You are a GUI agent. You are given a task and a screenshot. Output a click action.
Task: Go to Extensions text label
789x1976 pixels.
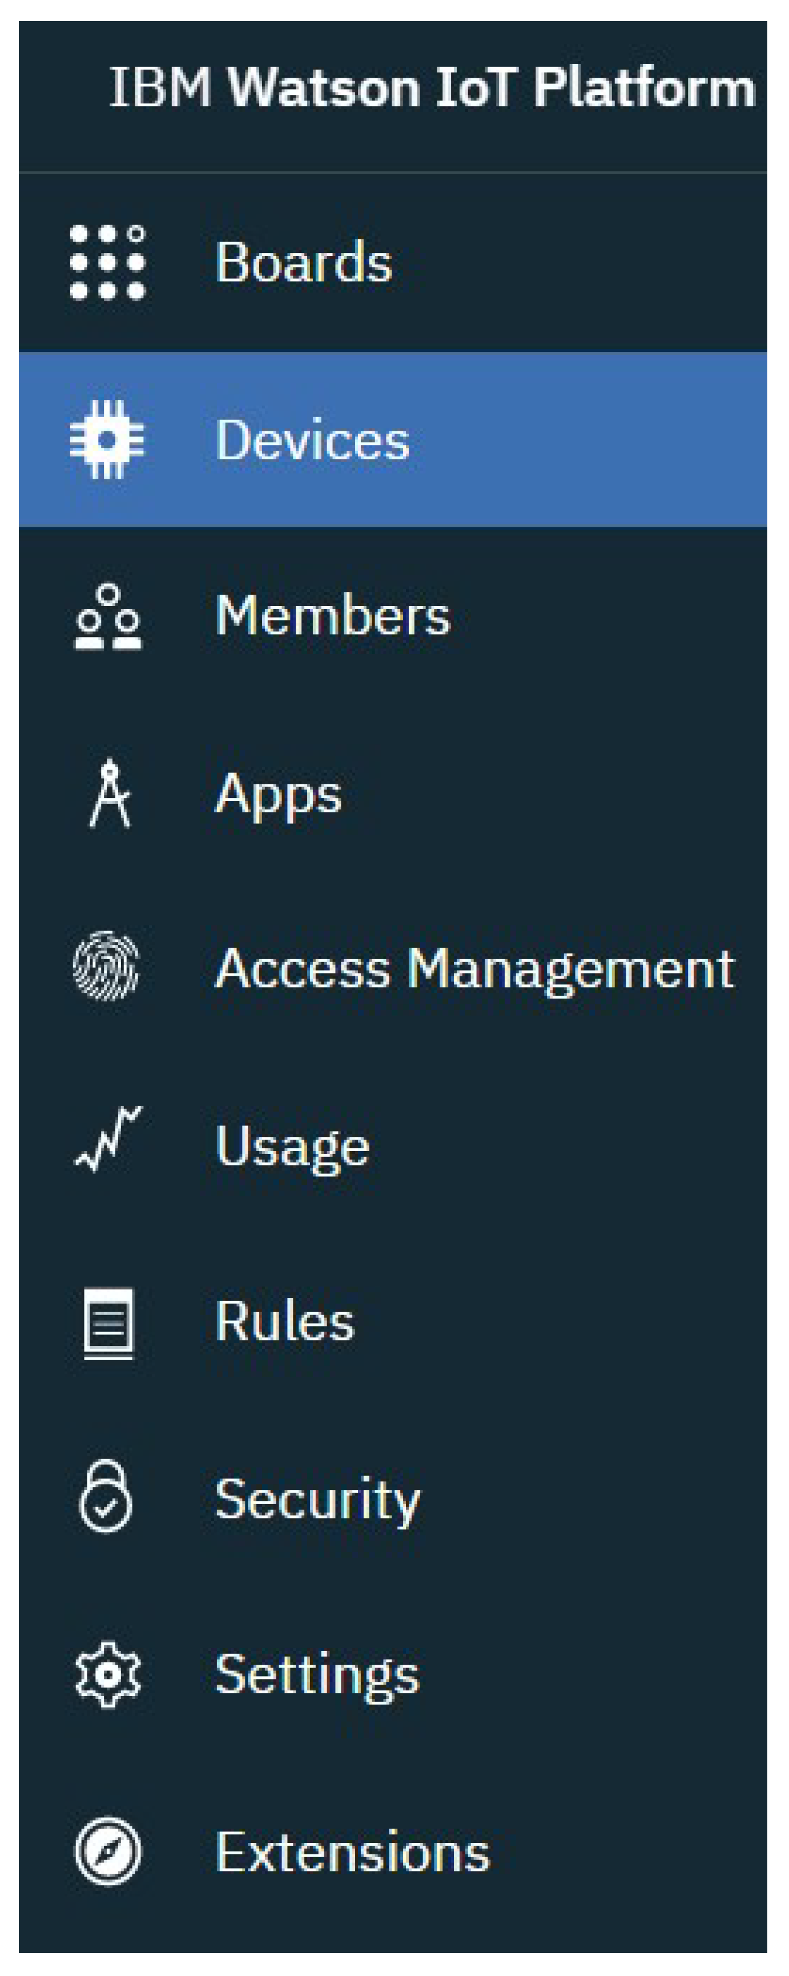coord(352,1851)
